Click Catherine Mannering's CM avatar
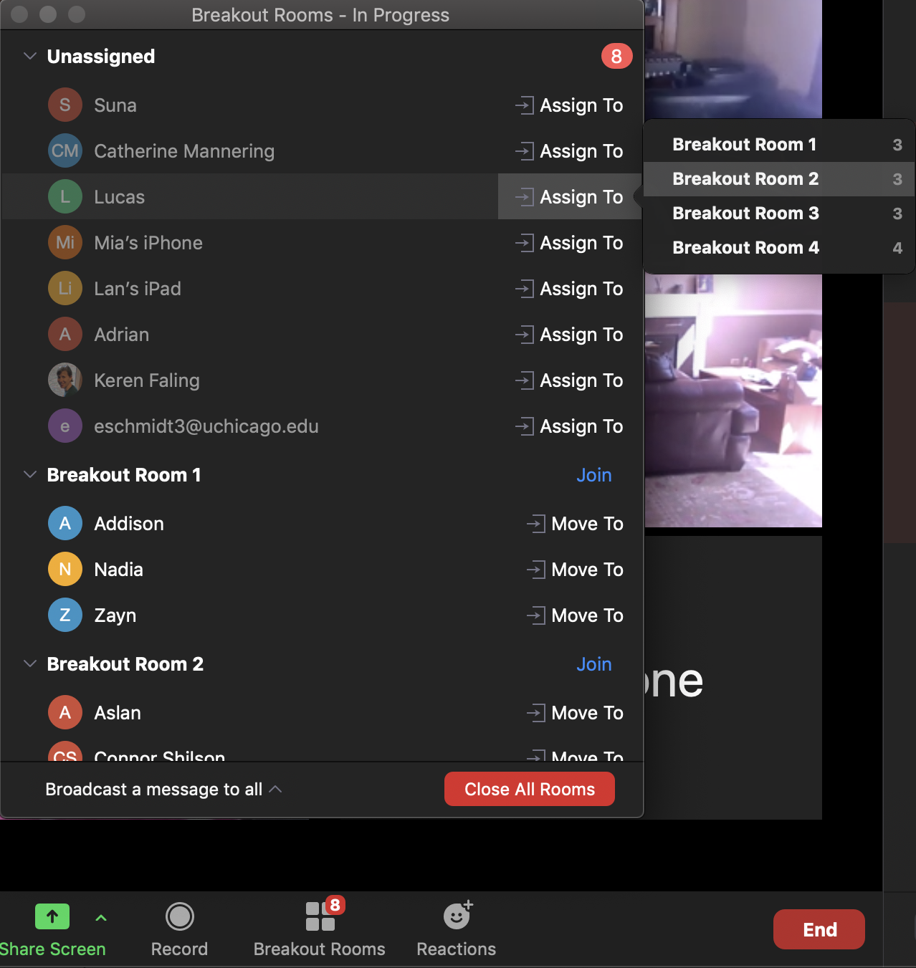 (x=65, y=151)
